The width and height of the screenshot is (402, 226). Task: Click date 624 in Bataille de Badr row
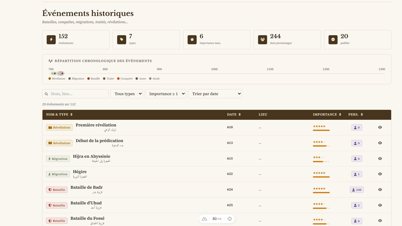coord(230,189)
